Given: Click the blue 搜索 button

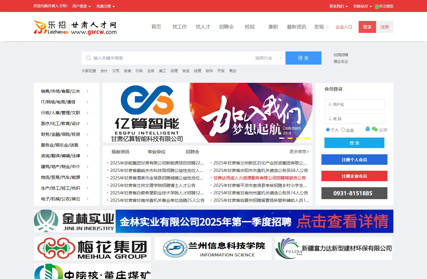Looking at the screenshot, I should (303, 58).
